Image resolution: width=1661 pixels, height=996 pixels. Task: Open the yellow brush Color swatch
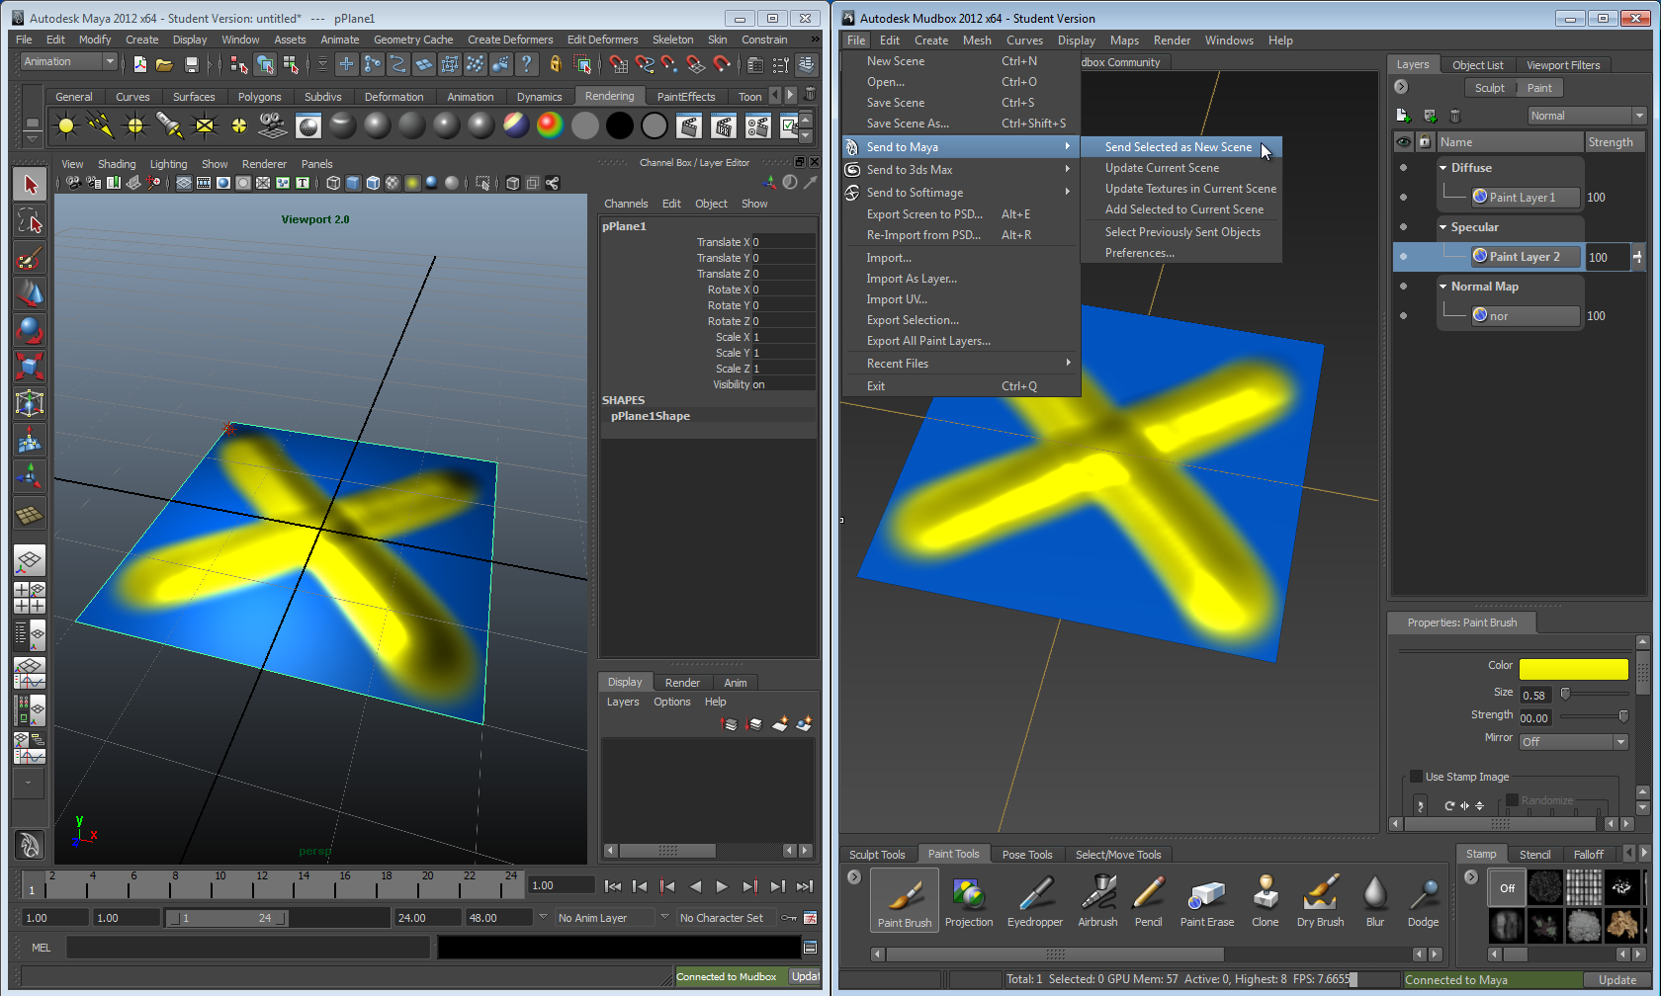coord(1573,669)
